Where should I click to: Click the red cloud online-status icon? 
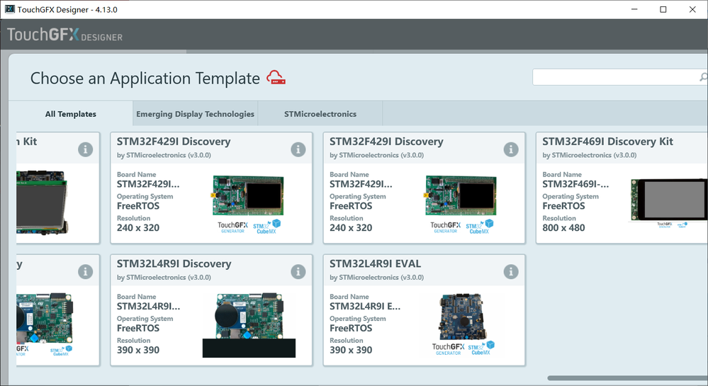coord(276,78)
